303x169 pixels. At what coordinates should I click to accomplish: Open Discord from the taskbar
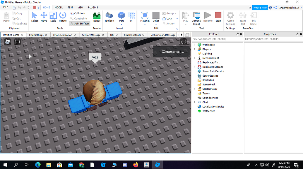[125, 165]
